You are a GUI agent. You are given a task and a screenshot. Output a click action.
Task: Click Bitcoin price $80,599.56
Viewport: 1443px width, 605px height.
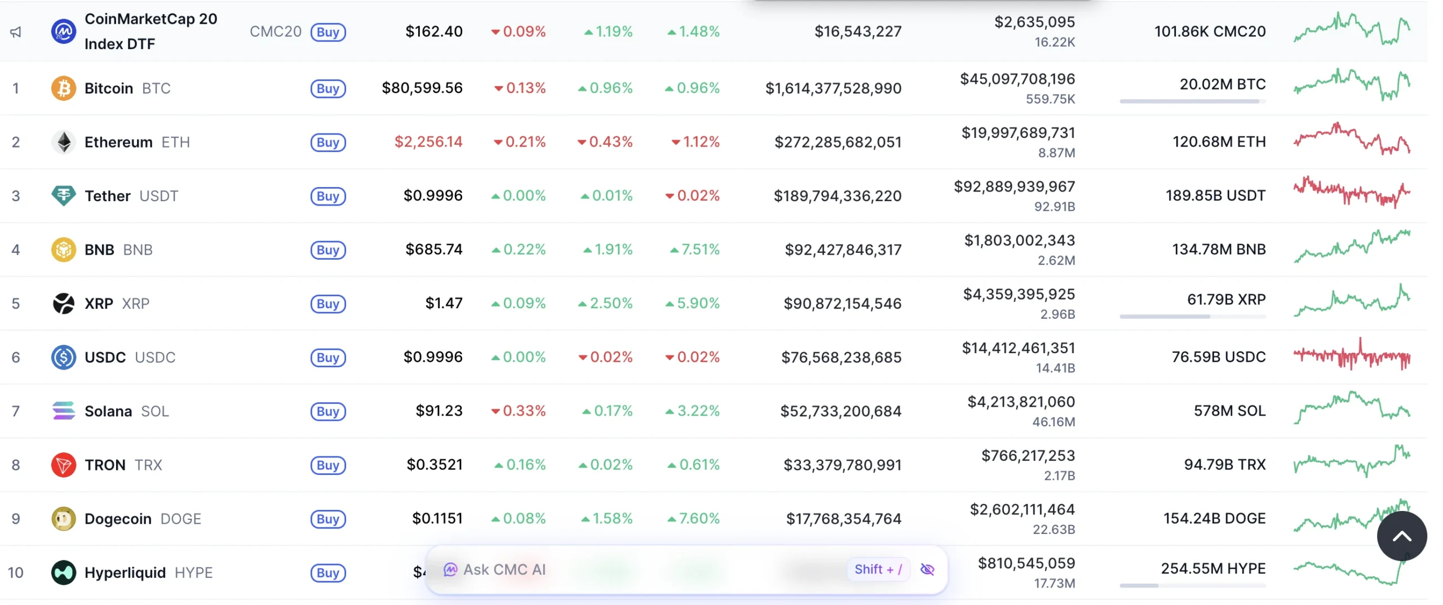(x=422, y=88)
